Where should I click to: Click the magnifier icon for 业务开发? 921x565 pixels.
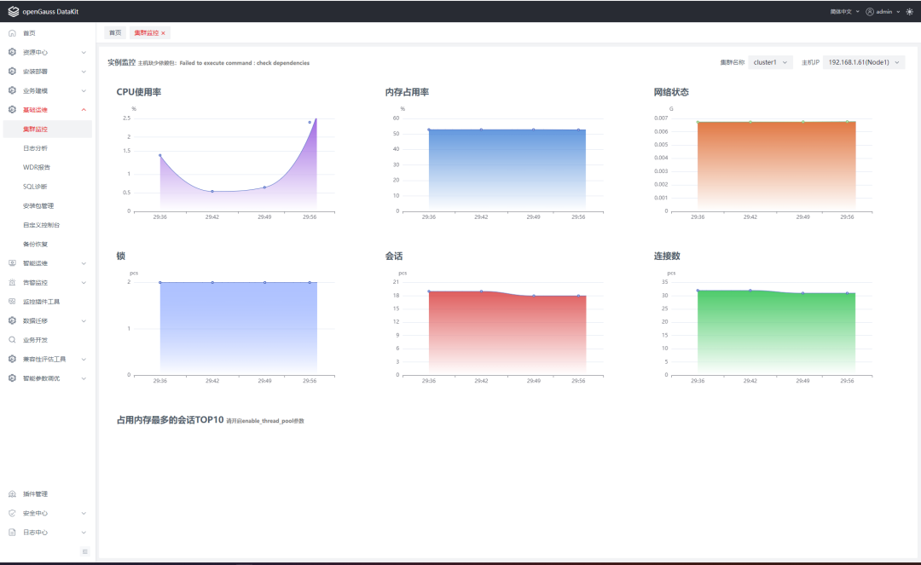pos(12,340)
